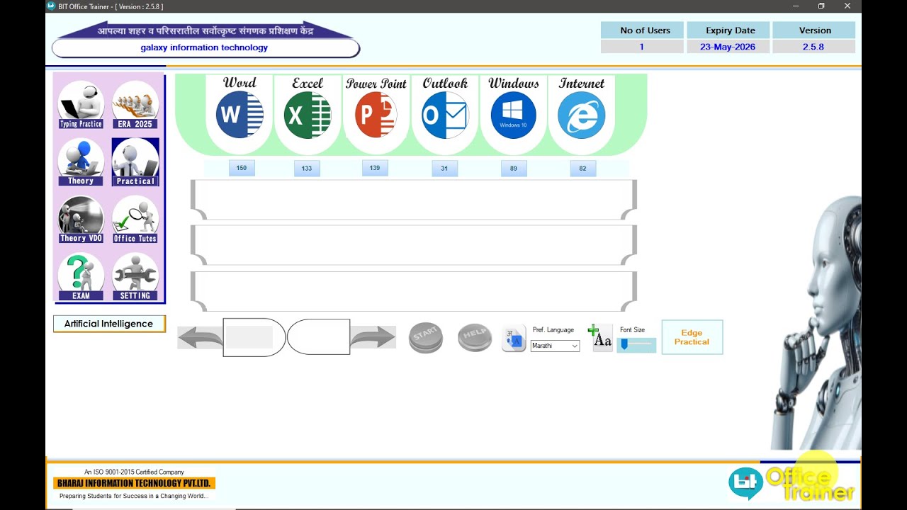The image size is (907, 510).
Task: Click the Expiry Date 23-May-2026 value
Action: (728, 47)
